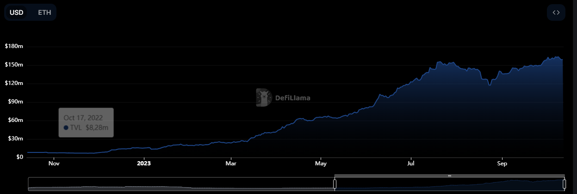This screenshot has height=194, width=577.
Task: Click the $180m y-axis label
Action: [14, 47]
